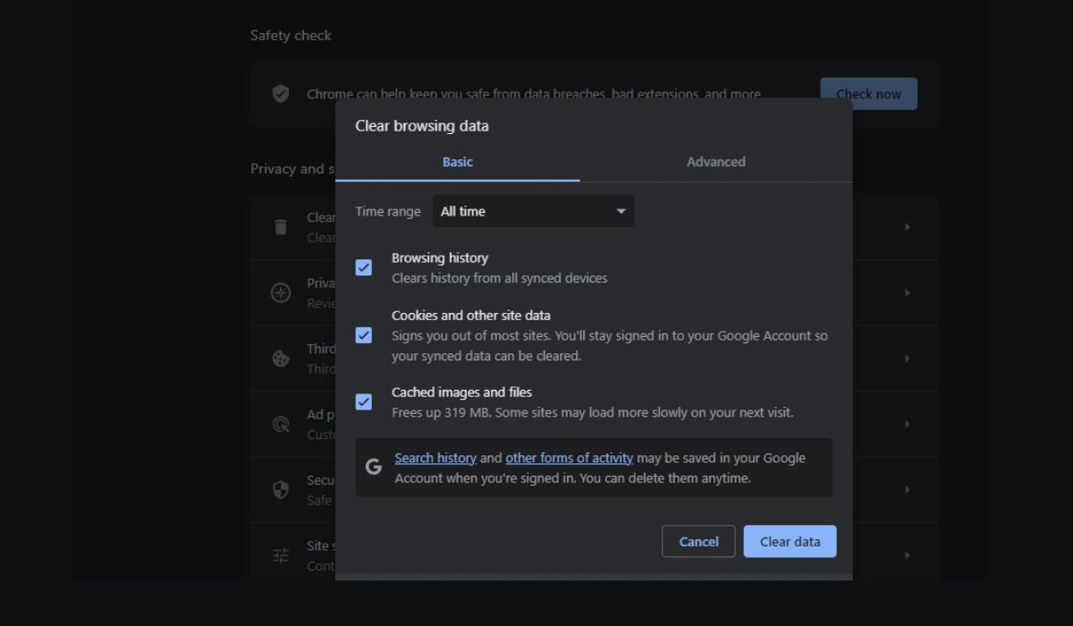This screenshot has height=626, width=1073.
Task: Click the Cancel button
Action: click(x=698, y=541)
